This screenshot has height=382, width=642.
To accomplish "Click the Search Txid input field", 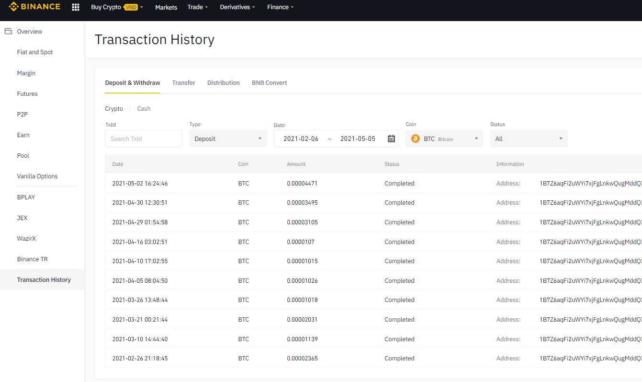I will pos(144,139).
